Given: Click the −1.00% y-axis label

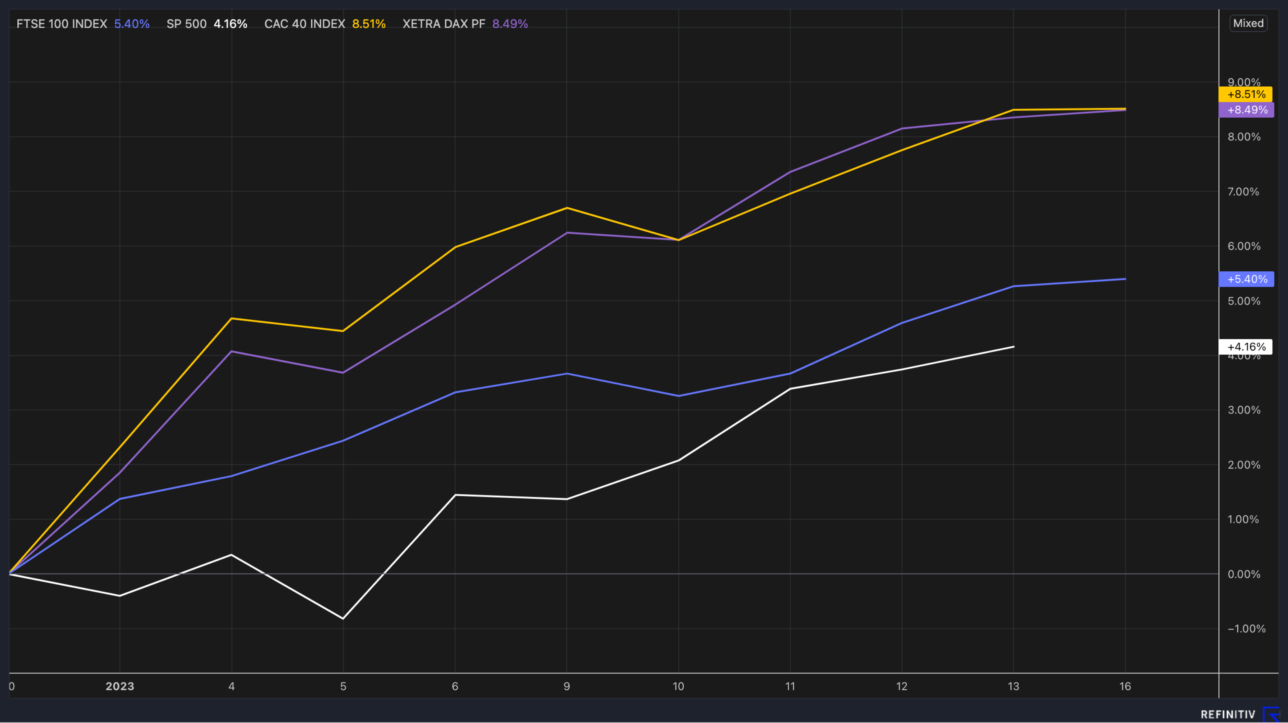Looking at the screenshot, I should pos(1246,629).
